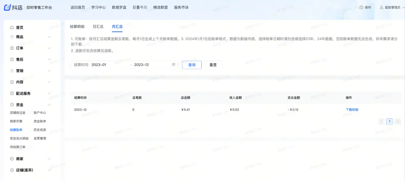405x181 pixels.
Task: Expand the 商家 menu chevron
Action: (x=49, y=159)
